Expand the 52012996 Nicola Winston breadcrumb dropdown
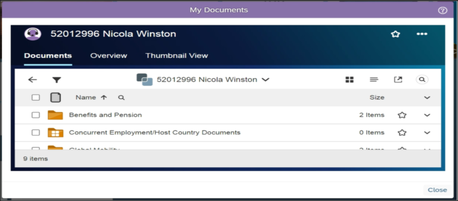 click(x=265, y=80)
